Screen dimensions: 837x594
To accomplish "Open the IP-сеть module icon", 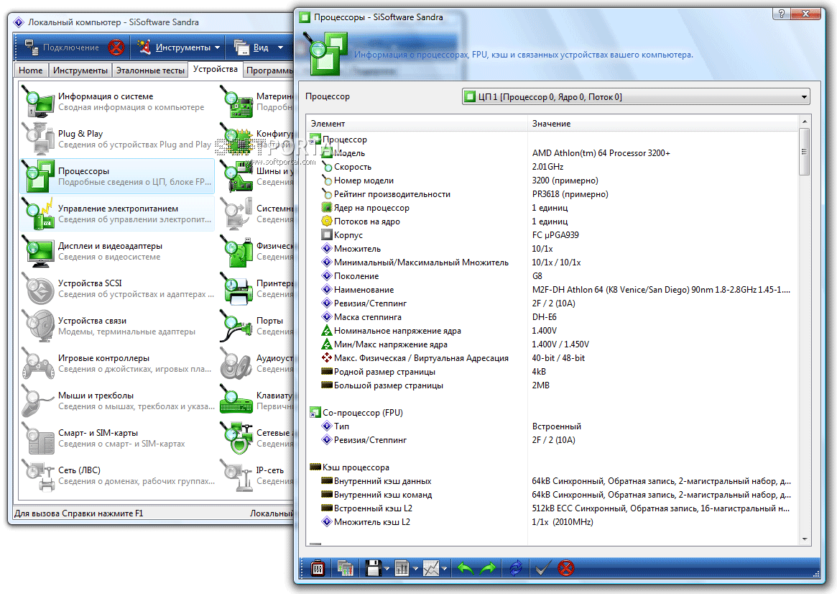I will click(236, 475).
